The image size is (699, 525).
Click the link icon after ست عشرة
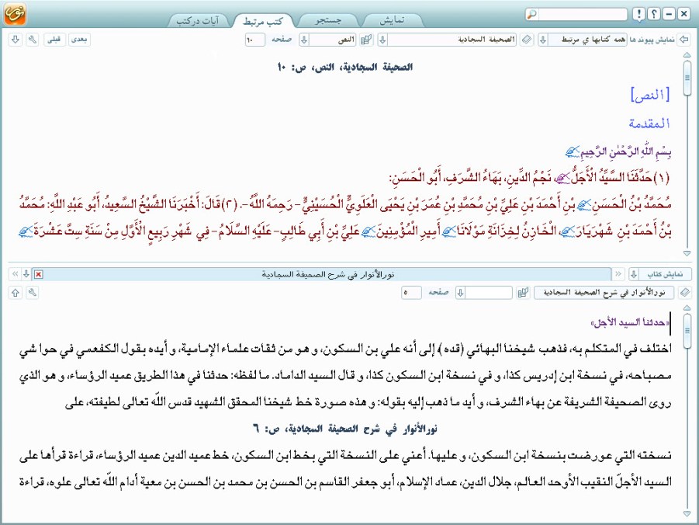[26, 231]
